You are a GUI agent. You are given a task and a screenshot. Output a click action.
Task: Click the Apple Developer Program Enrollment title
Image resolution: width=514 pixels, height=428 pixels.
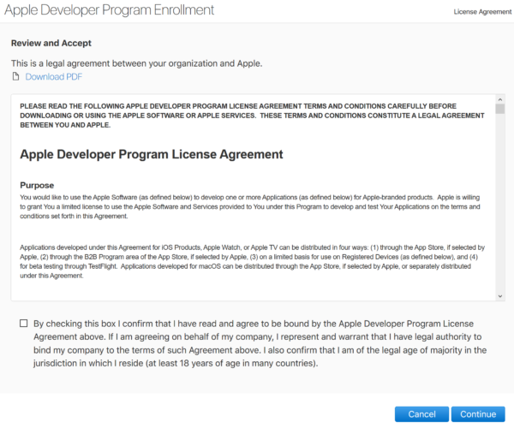click(109, 9)
